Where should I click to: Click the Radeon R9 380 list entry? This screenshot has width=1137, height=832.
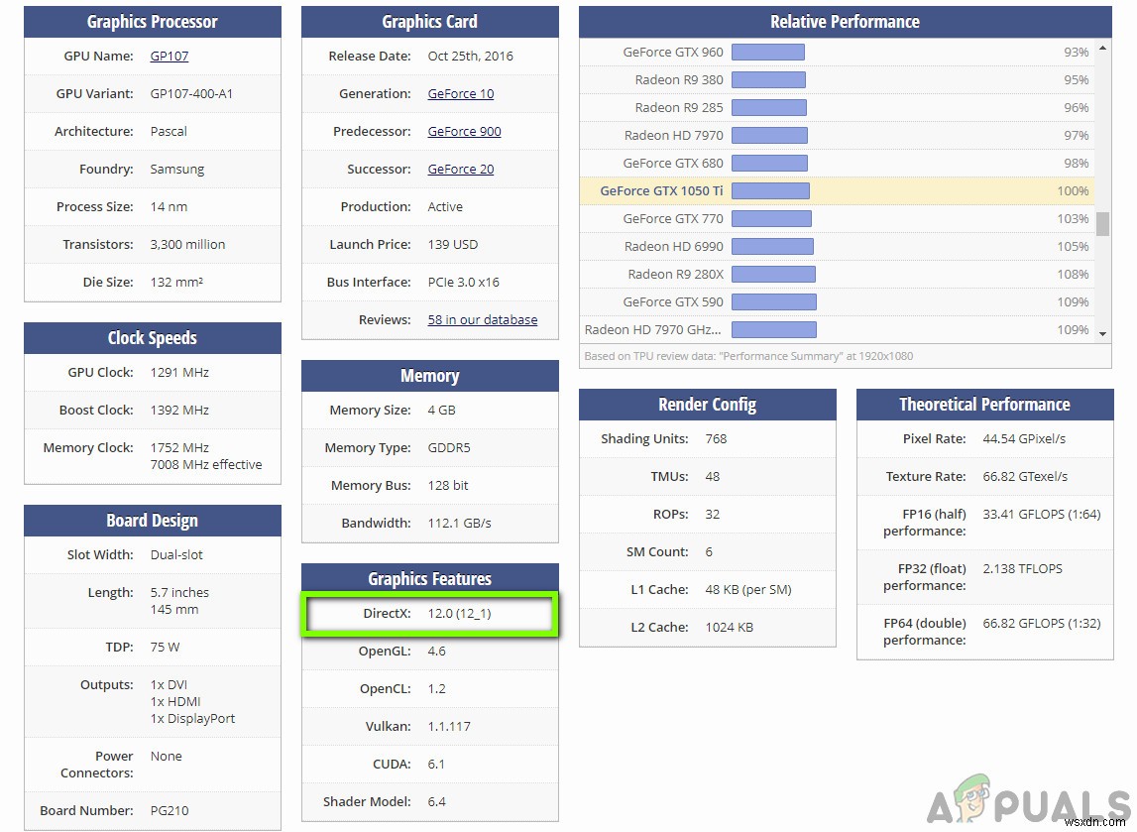(679, 80)
